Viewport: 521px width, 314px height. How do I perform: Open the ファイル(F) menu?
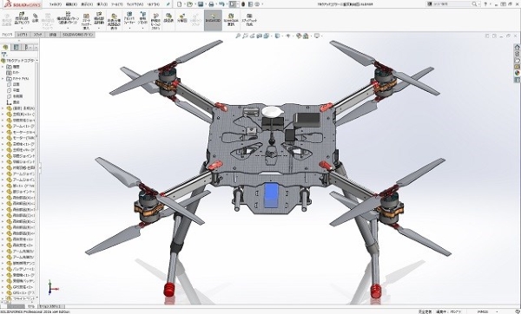tap(56, 4)
